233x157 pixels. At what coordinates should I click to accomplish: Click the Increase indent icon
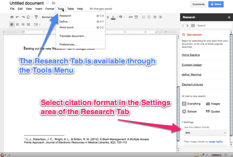click(x=160, y=17)
